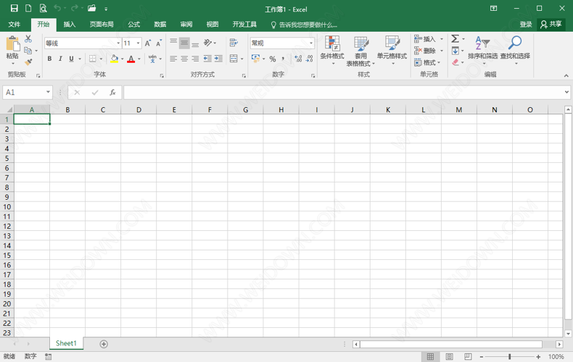Screen dimensions: 573x362
Task: Click the Redo arrow icon
Action: (75, 8)
